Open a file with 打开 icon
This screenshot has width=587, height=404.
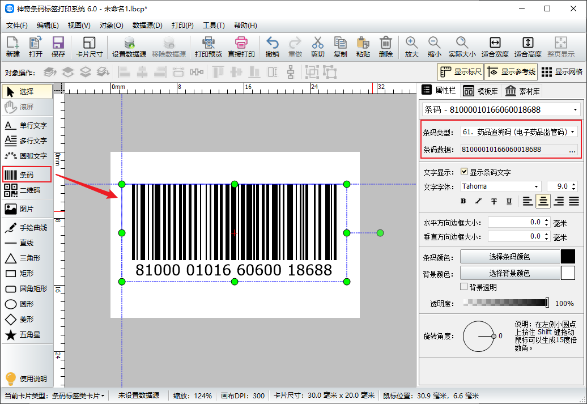pos(36,47)
